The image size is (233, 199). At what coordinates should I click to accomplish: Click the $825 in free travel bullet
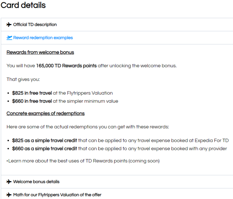tap(32, 93)
